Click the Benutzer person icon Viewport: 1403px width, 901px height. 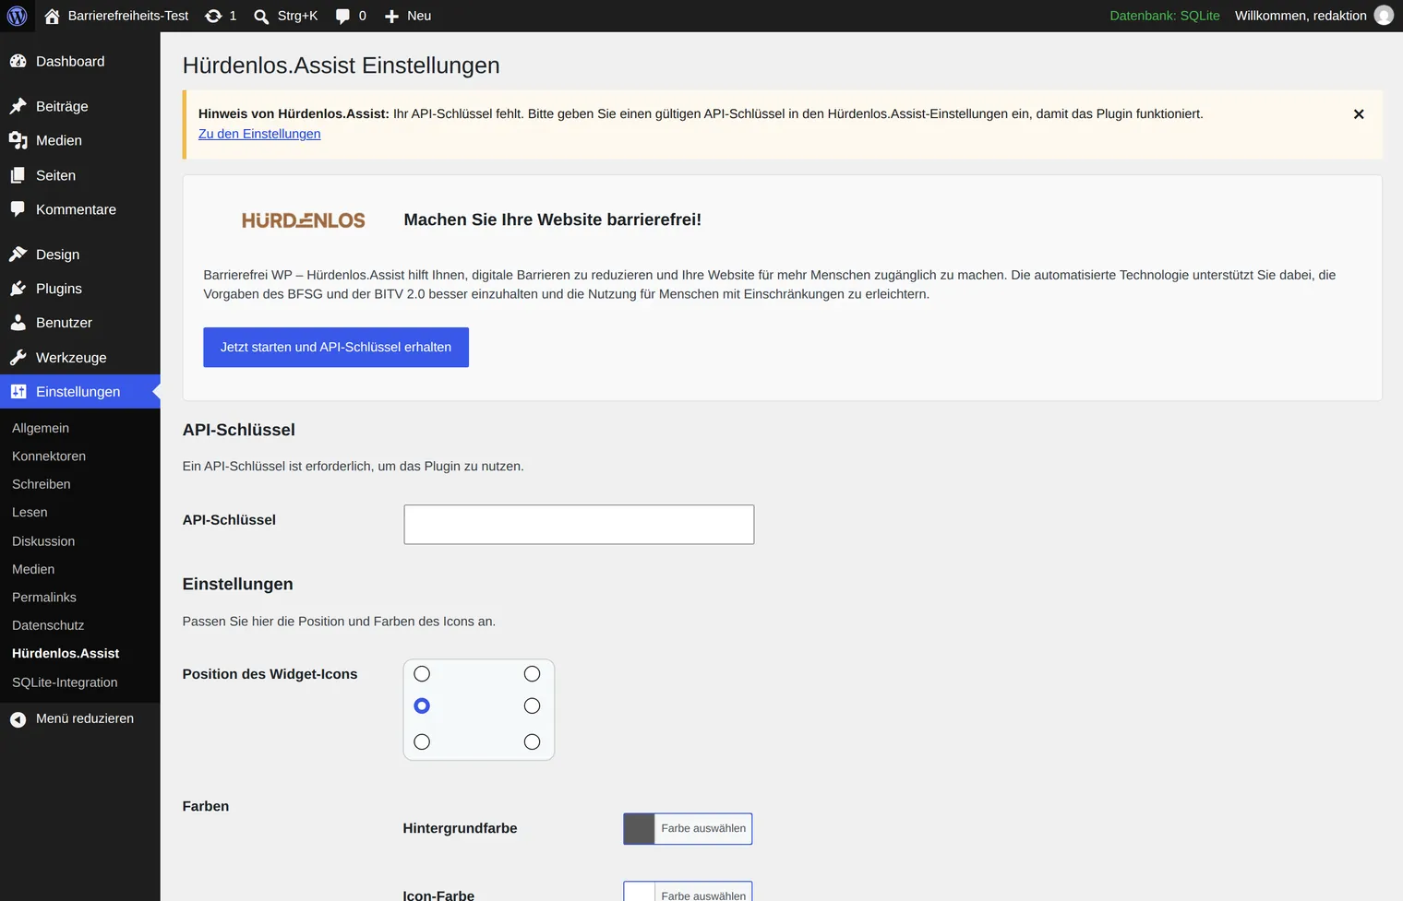click(18, 323)
